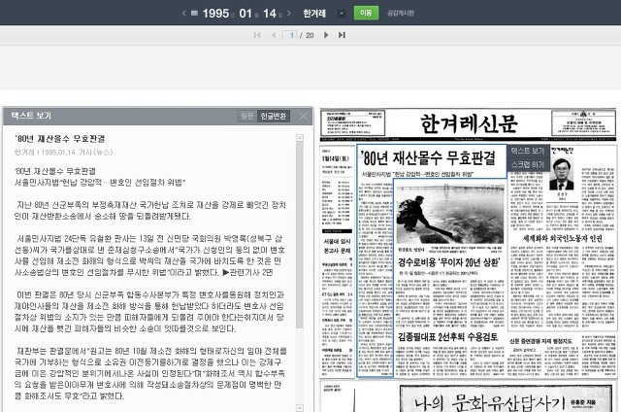Click the month 01 in the date bar
This screenshot has width=621, height=412.
click(245, 13)
